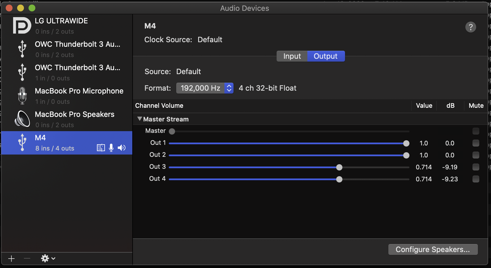Click the Out 3 volume slider knob
This screenshot has width=491, height=268.
coord(339,167)
